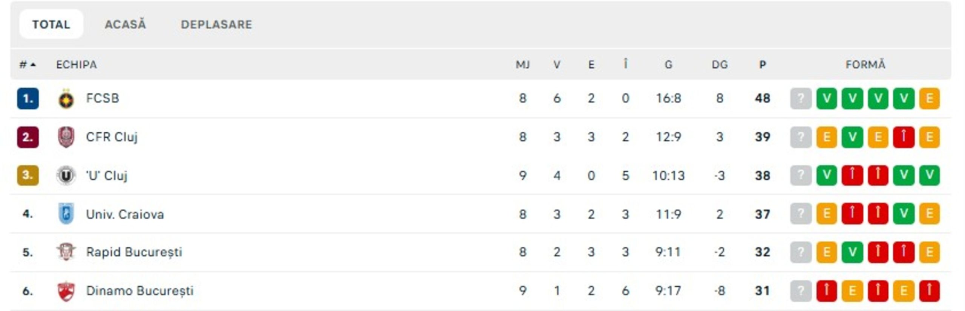Image resolution: width=965 pixels, height=311 pixels.
Task: Click Rapid București's green win form badge
Action: 852,252
